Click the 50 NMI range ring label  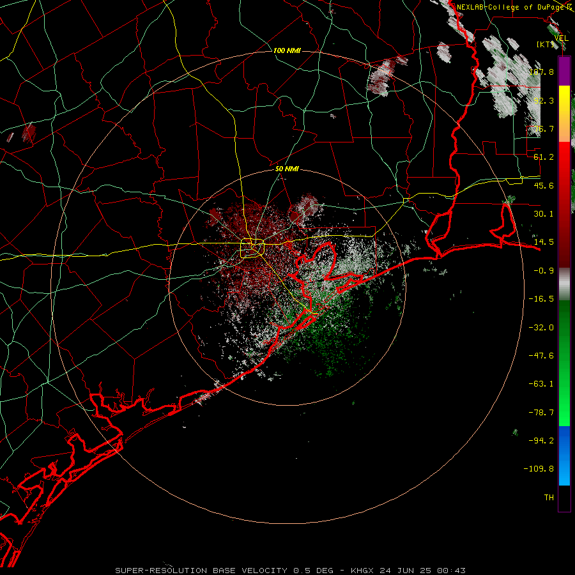[x=287, y=169]
